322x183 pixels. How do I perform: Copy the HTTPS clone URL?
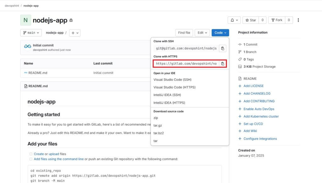point(223,64)
